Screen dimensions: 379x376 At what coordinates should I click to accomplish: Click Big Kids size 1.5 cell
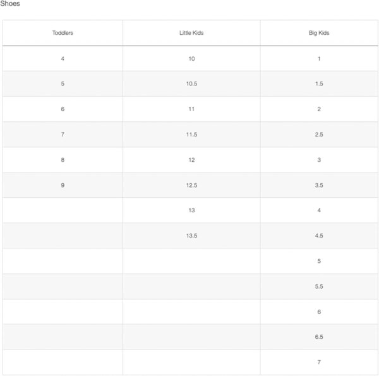coord(319,84)
